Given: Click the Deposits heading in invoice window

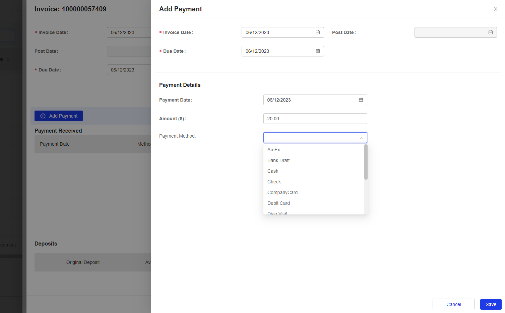Looking at the screenshot, I should (46, 244).
